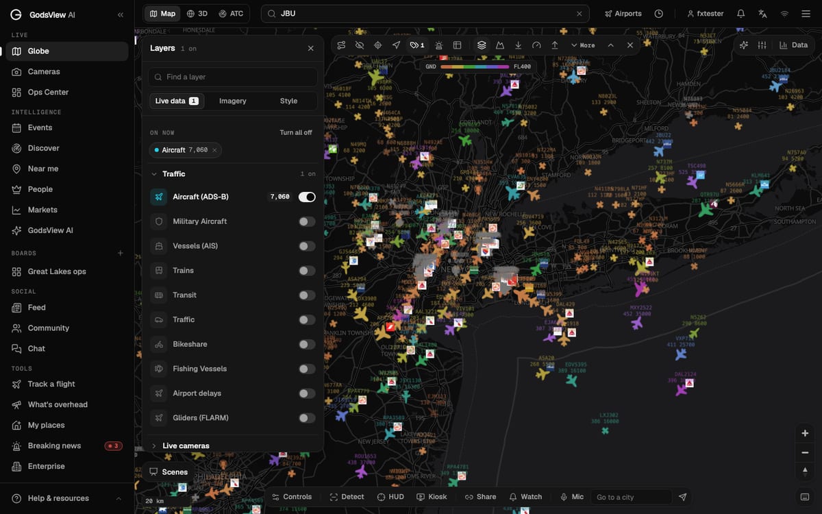Open the language translate icon
This screenshot has height=514, width=822.
click(x=762, y=14)
